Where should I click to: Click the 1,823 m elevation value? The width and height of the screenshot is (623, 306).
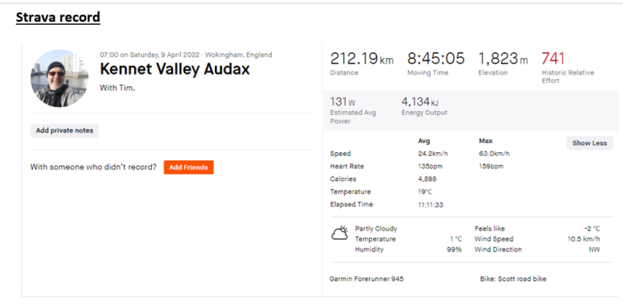point(503,59)
